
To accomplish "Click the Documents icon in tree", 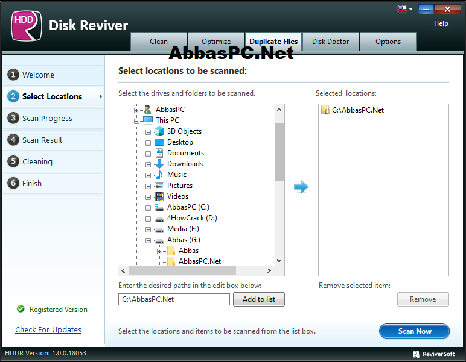I will pyautogui.click(x=159, y=153).
